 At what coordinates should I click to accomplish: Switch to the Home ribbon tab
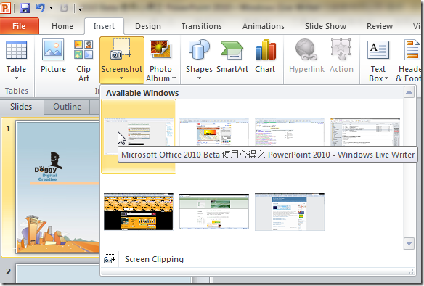tap(62, 26)
